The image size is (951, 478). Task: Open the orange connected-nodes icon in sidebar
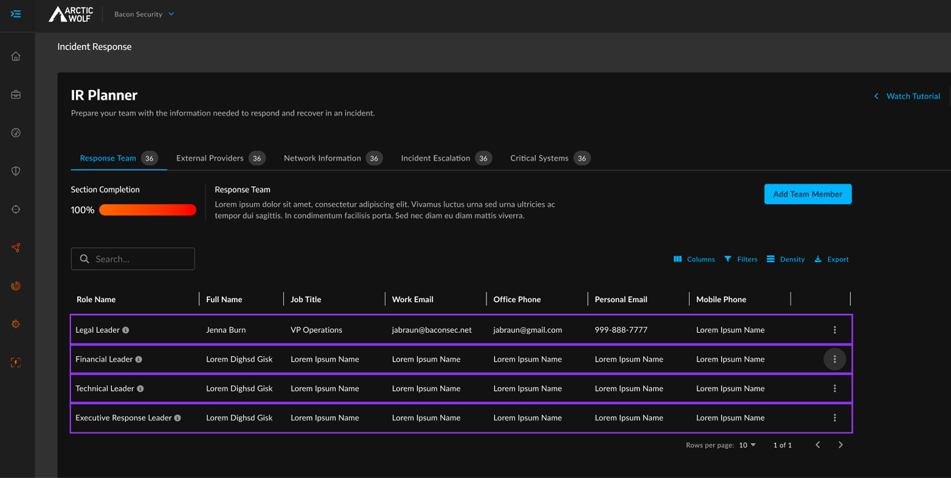coord(16,248)
